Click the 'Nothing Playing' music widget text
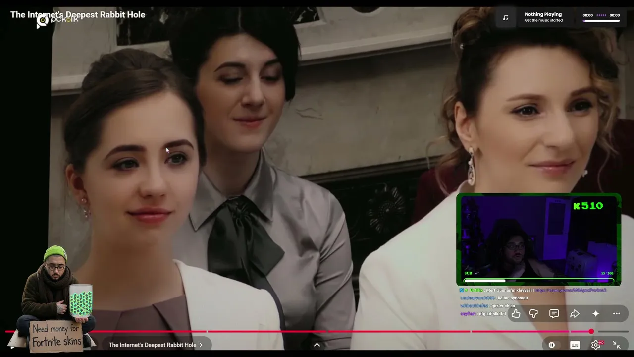Image resolution: width=634 pixels, height=357 pixels. (x=543, y=14)
